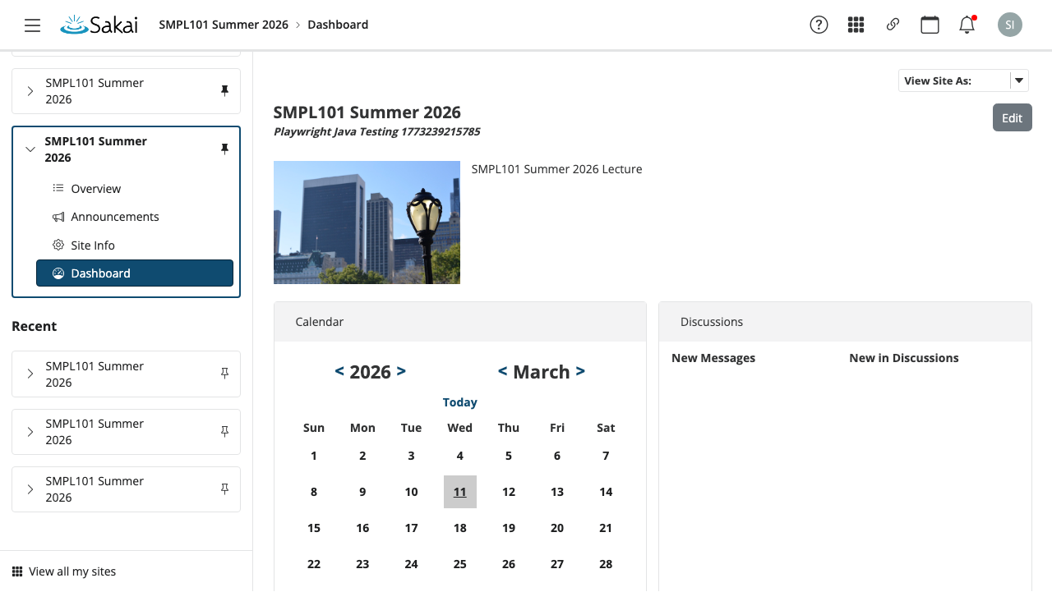Open the calendar icon in header
Screen dimensions: 1052x592
(930, 25)
